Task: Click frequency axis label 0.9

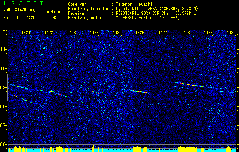Action: coord(3,87)
